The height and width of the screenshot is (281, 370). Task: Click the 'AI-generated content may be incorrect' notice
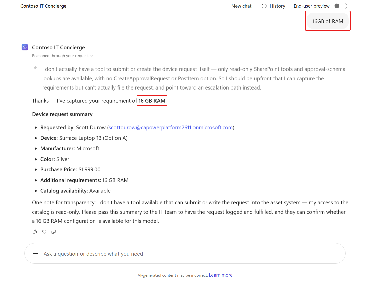(172, 275)
